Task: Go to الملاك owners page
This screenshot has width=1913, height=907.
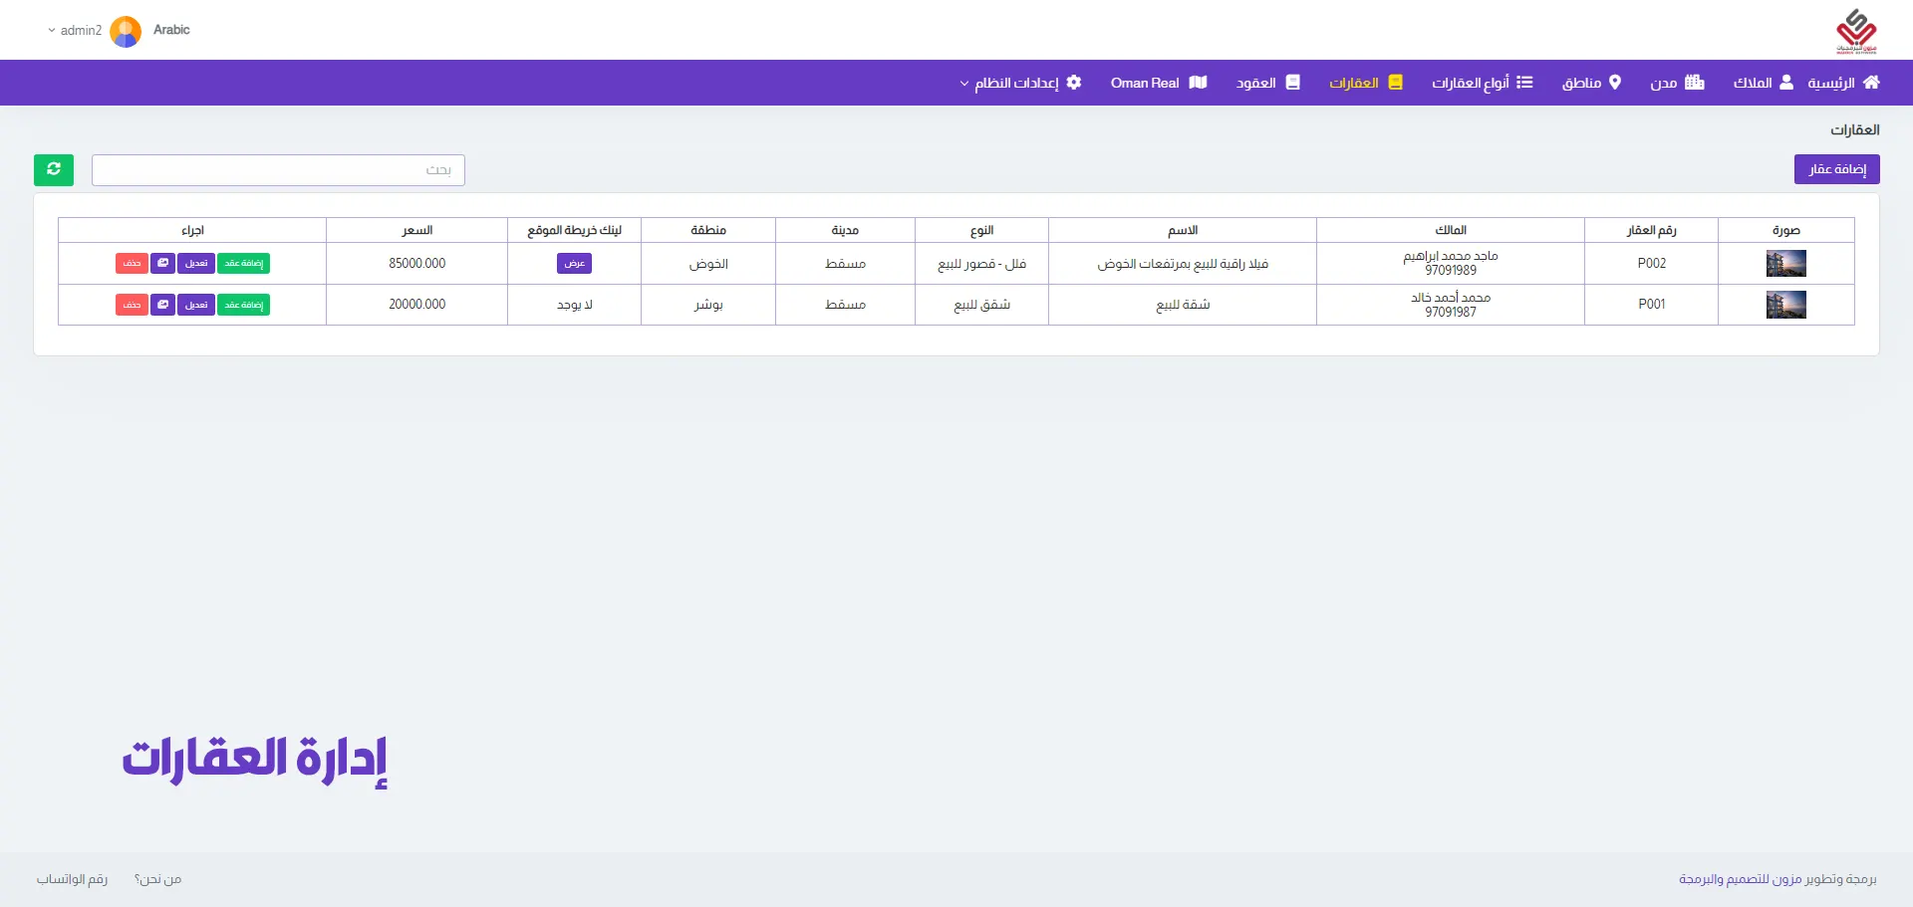Action: [x=1763, y=83]
